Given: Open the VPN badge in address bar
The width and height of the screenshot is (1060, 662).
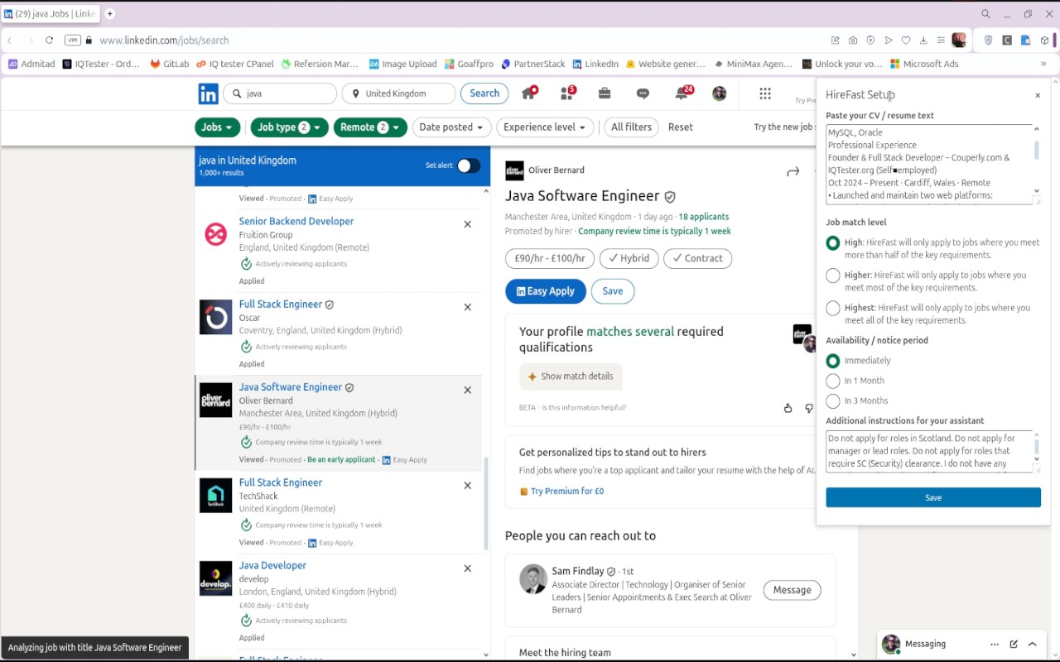Looking at the screenshot, I should [73, 40].
